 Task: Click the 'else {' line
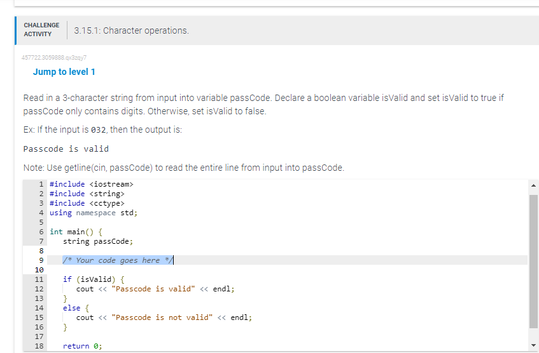(x=76, y=308)
